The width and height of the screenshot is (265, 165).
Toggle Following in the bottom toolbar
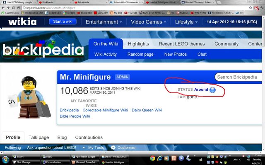click(13, 148)
